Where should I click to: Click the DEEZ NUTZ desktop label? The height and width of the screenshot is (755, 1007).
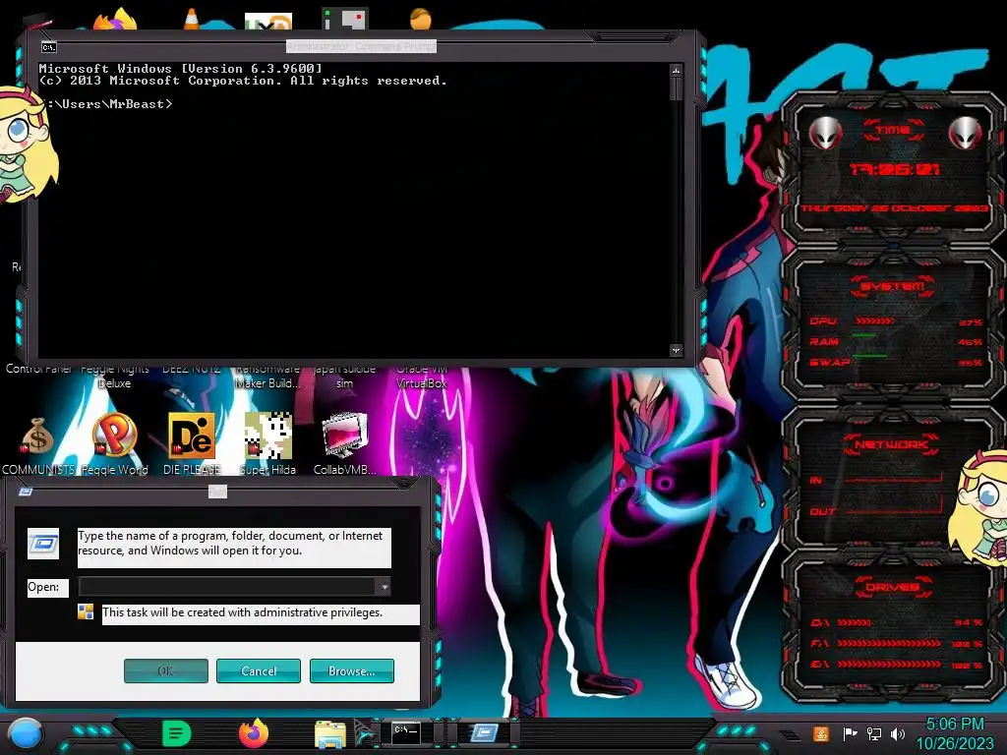192,370
